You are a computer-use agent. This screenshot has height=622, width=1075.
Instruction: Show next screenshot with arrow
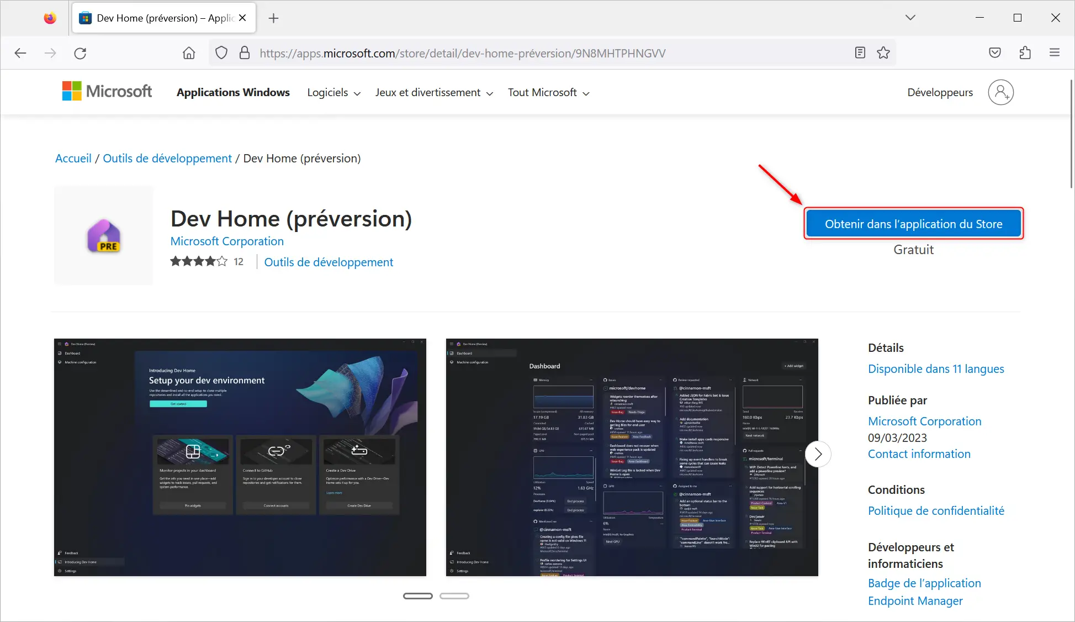818,454
